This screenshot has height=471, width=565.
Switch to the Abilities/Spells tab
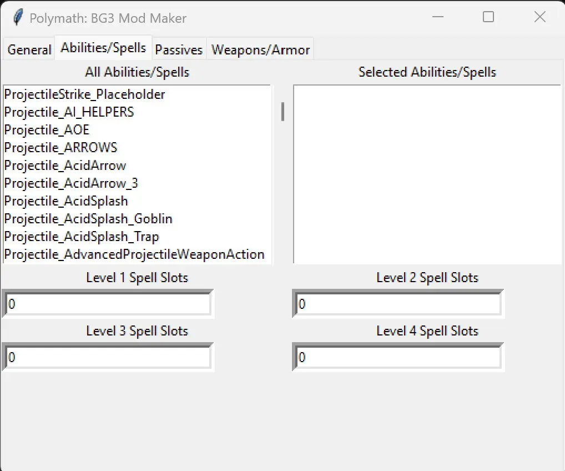(103, 47)
